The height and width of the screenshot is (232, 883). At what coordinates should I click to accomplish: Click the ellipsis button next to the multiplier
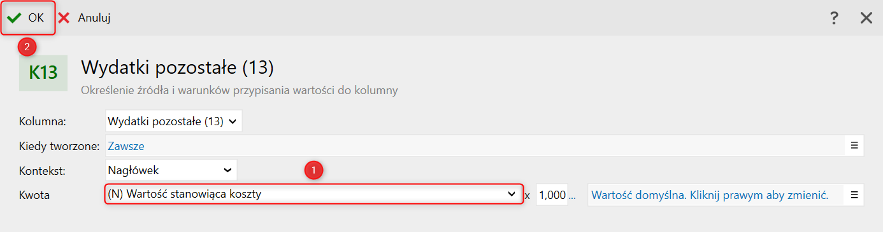[571, 196]
